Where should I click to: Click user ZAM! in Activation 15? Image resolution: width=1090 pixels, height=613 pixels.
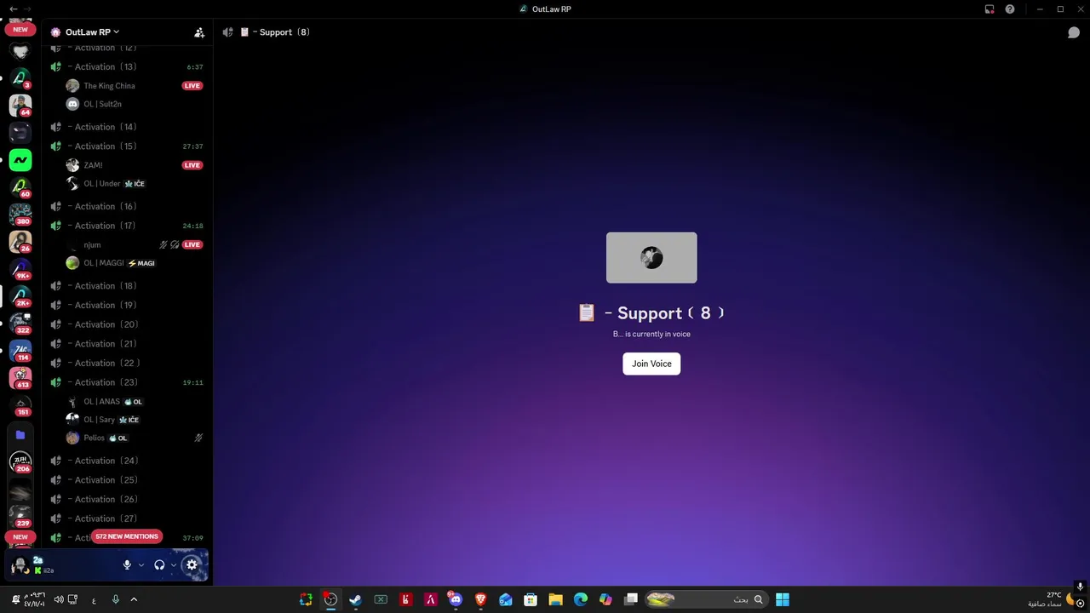click(135, 165)
